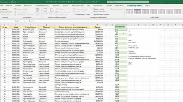Open the Запрос ribbon tab
183x102 pixels.
tap(147, 6)
